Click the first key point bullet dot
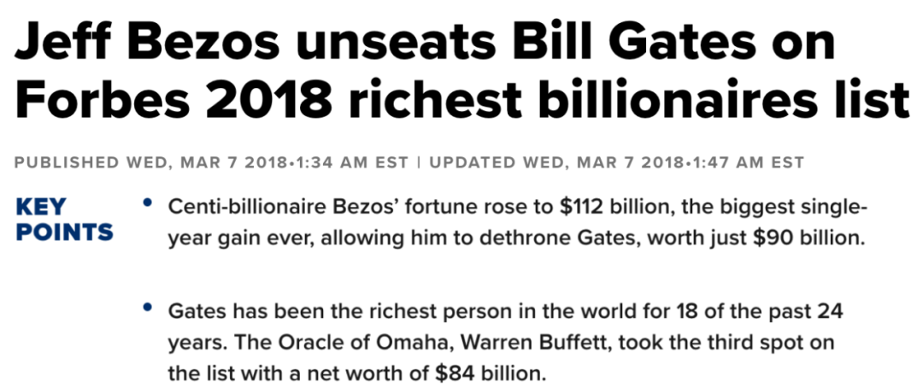 tap(148, 205)
